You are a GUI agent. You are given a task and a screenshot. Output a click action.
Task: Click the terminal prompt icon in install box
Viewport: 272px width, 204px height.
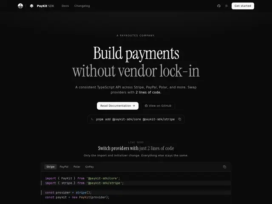point(92,119)
